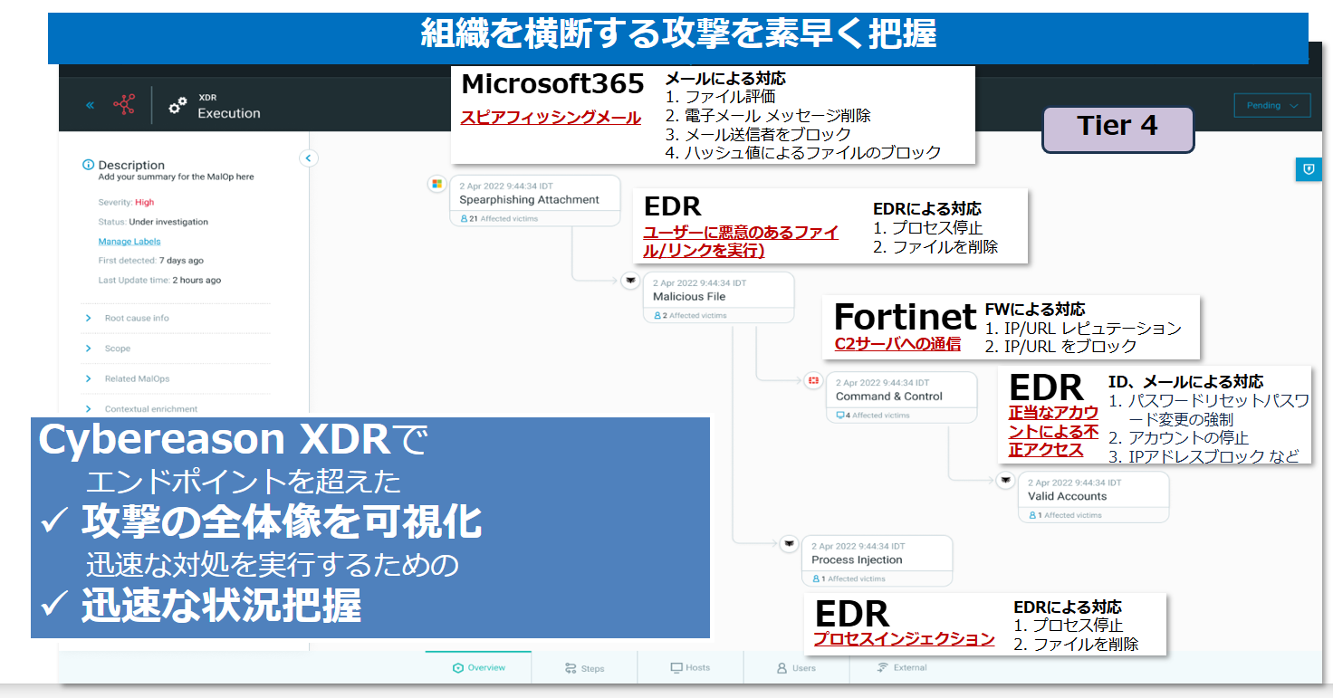The image size is (1333, 698).
Task: Open the Manage Labels link
Action: (129, 242)
